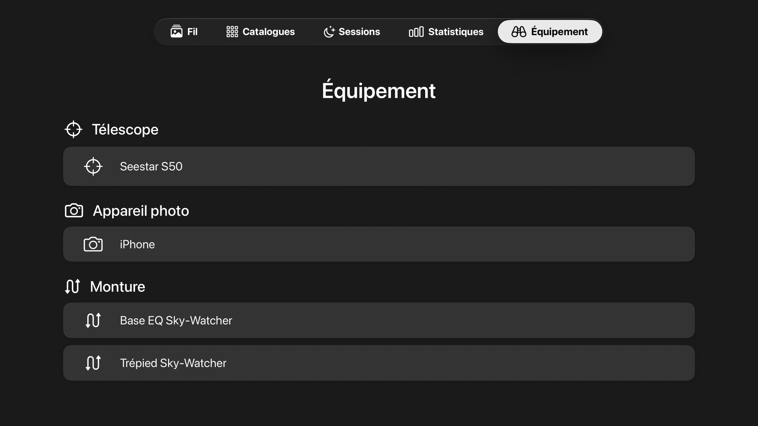Click the Catalogues grid icon
Screen dimensions: 758x426
[232, 32]
